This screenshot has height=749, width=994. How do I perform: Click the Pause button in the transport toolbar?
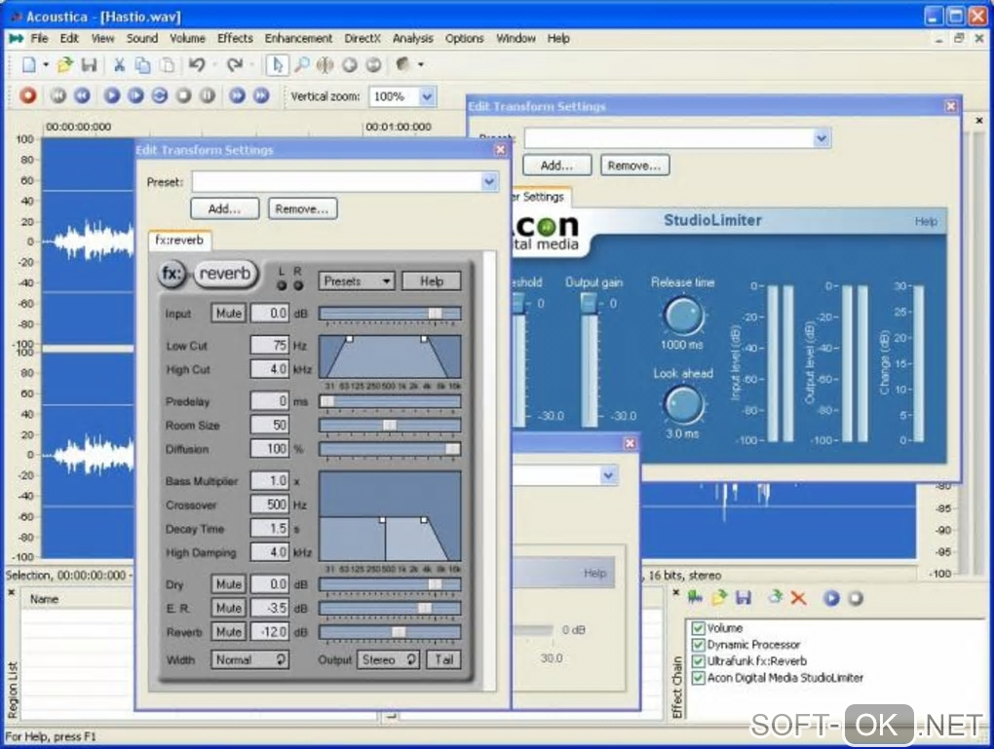[x=208, y=95]
